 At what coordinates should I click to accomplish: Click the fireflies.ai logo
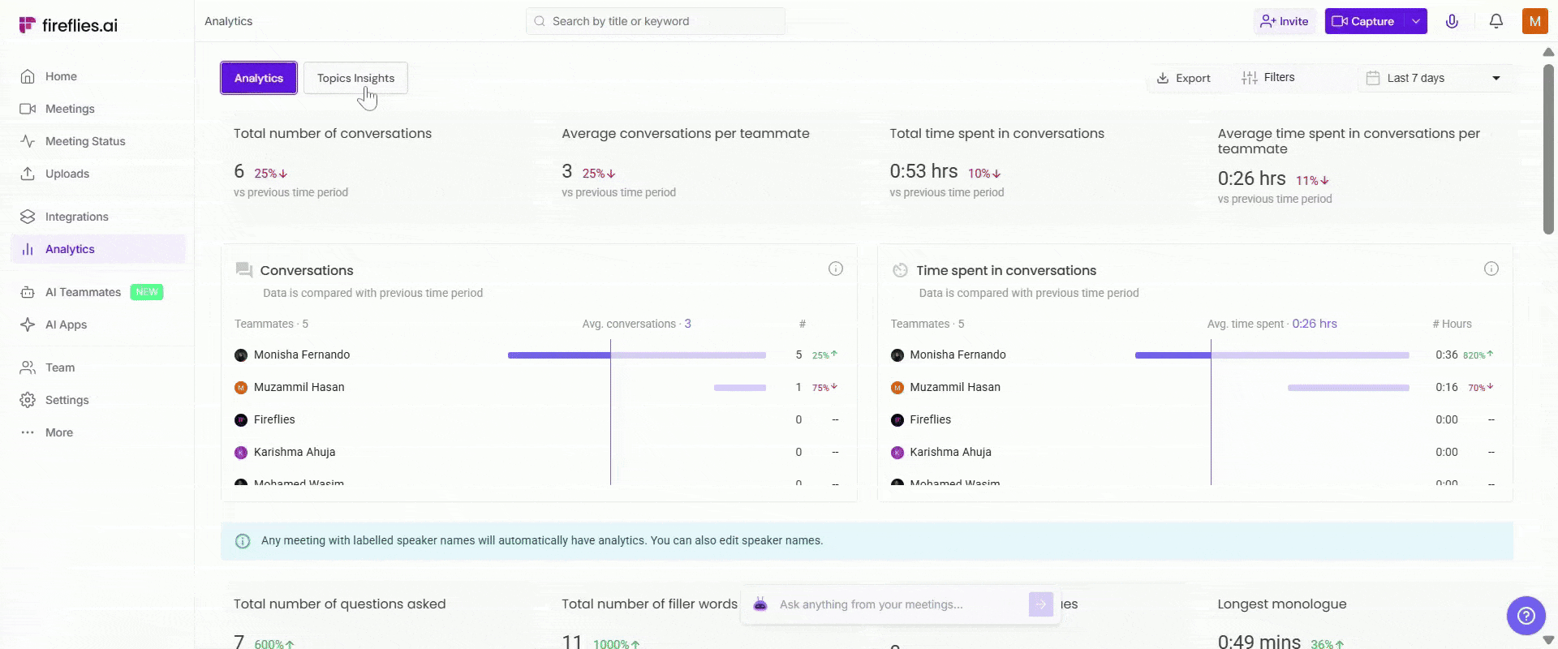pyautogui.click(x=68, y=25)
